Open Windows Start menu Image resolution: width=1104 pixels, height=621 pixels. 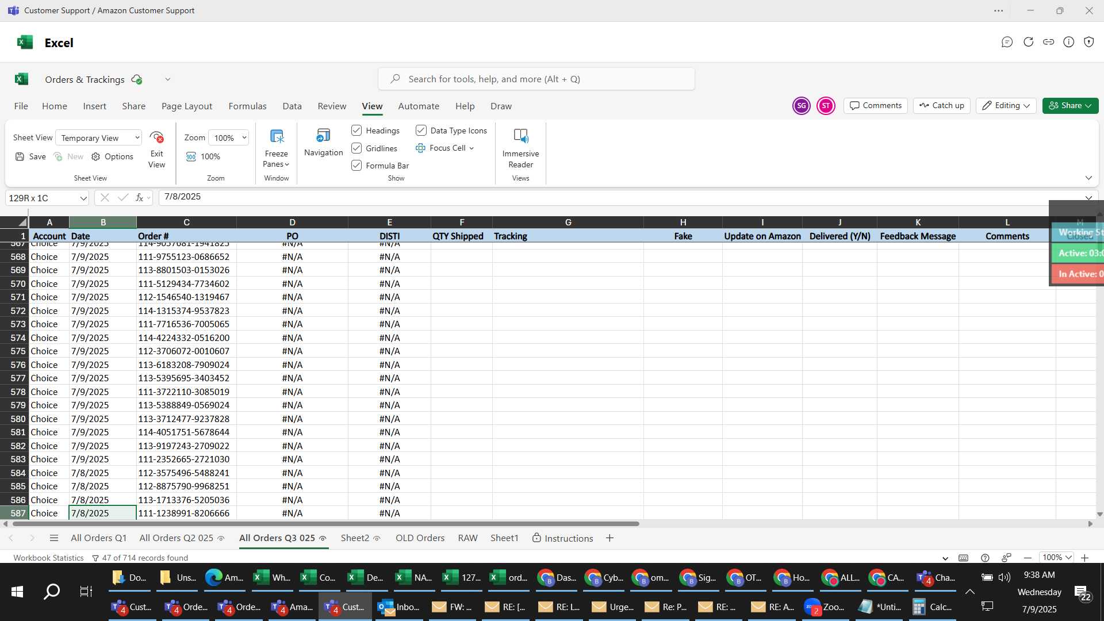(17, 592)
